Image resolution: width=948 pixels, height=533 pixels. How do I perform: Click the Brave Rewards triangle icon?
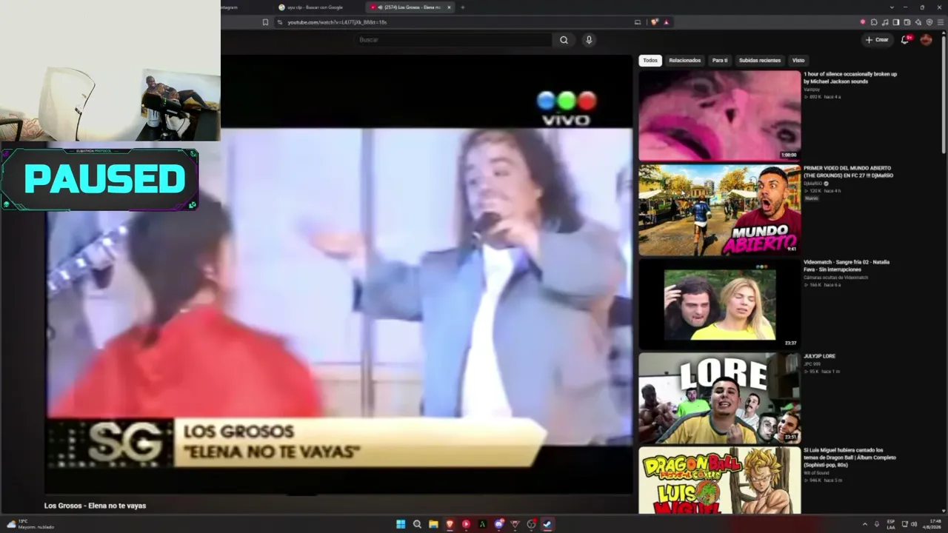coord(666,22)
